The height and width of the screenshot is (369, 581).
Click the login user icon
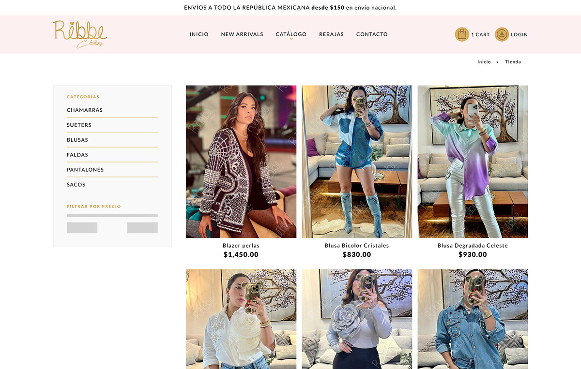(x=502, y=34)
